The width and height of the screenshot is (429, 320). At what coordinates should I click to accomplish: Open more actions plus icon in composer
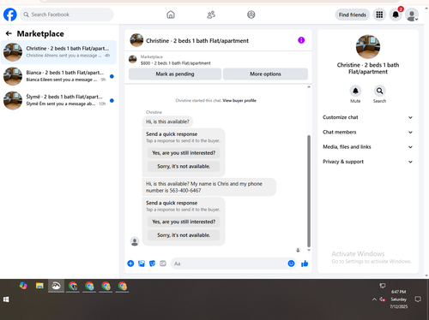130,264
